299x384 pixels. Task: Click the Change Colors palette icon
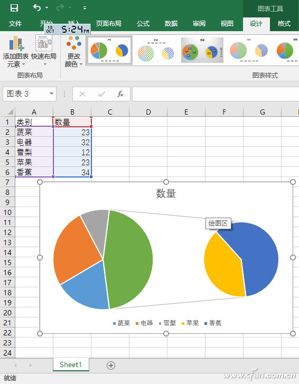pyautogui.click(x=74, y=43)
